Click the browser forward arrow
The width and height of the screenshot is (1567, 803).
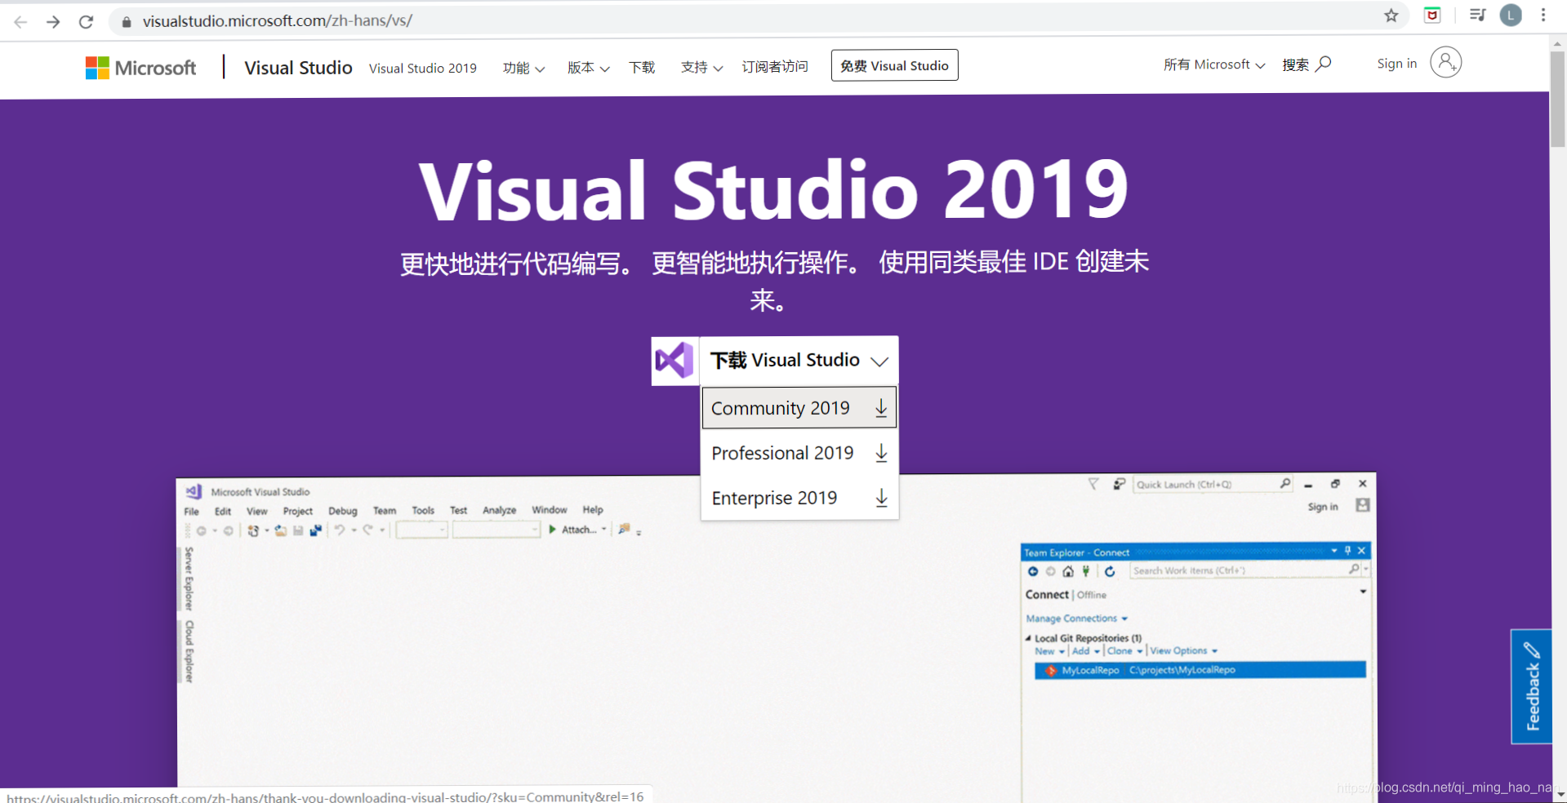[x=53, y=22]
